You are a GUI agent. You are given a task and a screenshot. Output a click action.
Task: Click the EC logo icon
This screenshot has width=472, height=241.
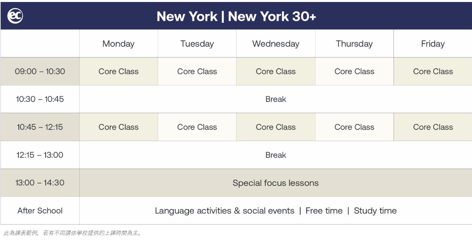[x=15, y=16]
